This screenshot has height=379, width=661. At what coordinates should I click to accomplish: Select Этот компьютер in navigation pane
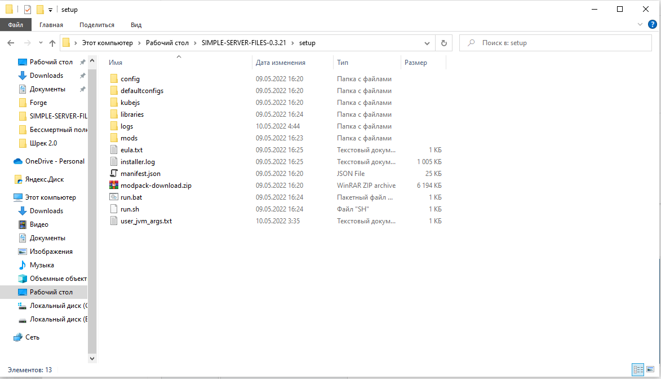pyautogui.click(x=50, y=197)
